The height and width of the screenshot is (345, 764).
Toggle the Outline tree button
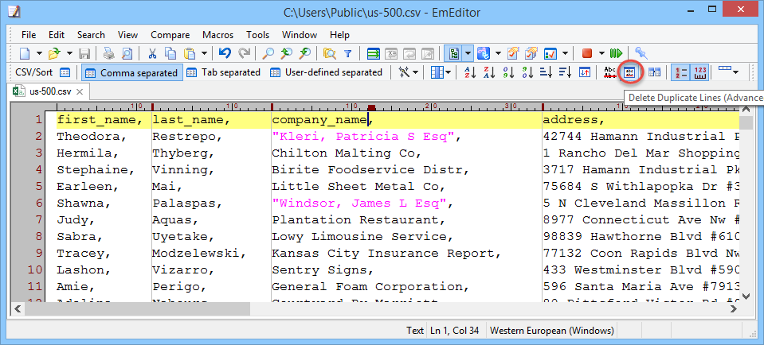click(x=453, y=53)
